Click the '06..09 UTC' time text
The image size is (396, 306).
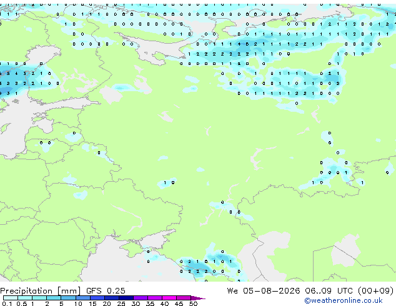point(328,291)
